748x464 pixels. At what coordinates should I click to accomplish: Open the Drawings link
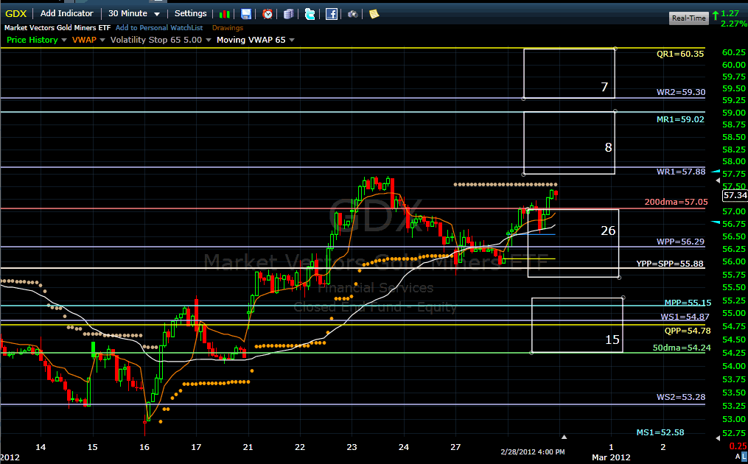click(228, 28)
